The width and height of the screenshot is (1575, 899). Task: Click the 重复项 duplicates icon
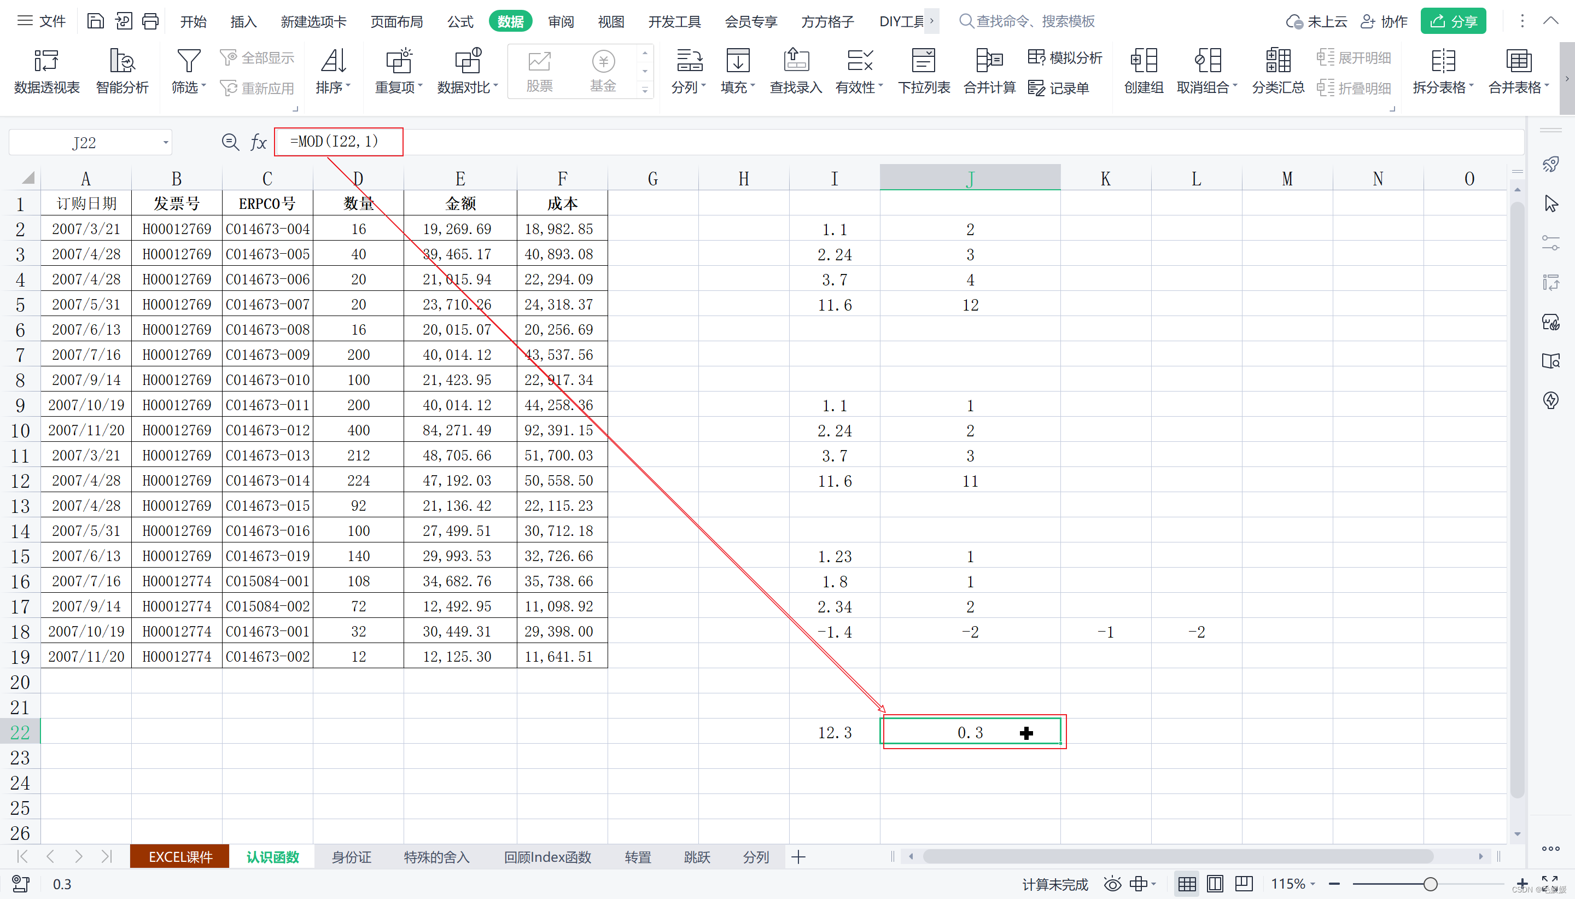click(399, 61)
